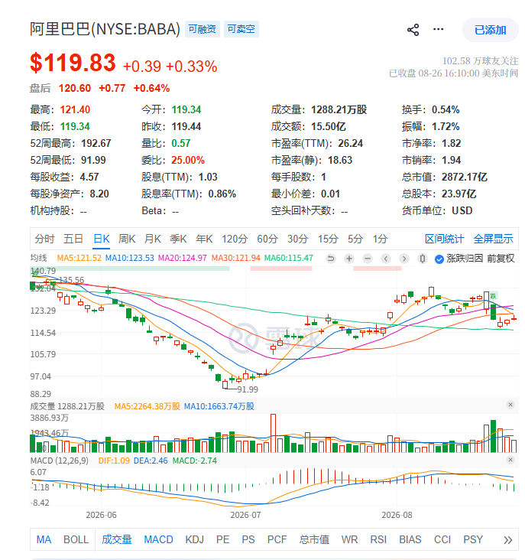Click the MA5:121.52 legend value
This screenshot has height=560, width=525.
coord(79,258)
